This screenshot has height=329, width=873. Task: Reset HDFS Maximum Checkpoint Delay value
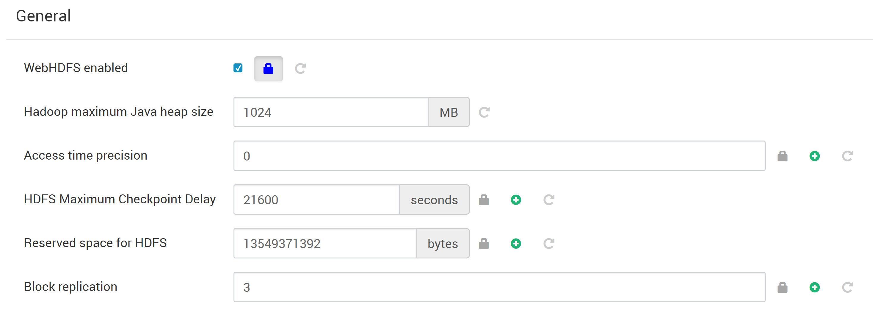coord(549,200)
